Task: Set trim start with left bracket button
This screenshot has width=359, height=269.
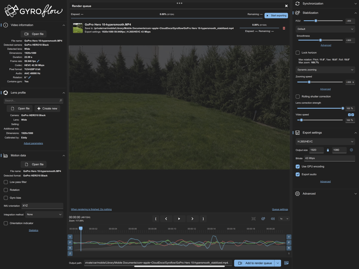Action: click(156, 219)
